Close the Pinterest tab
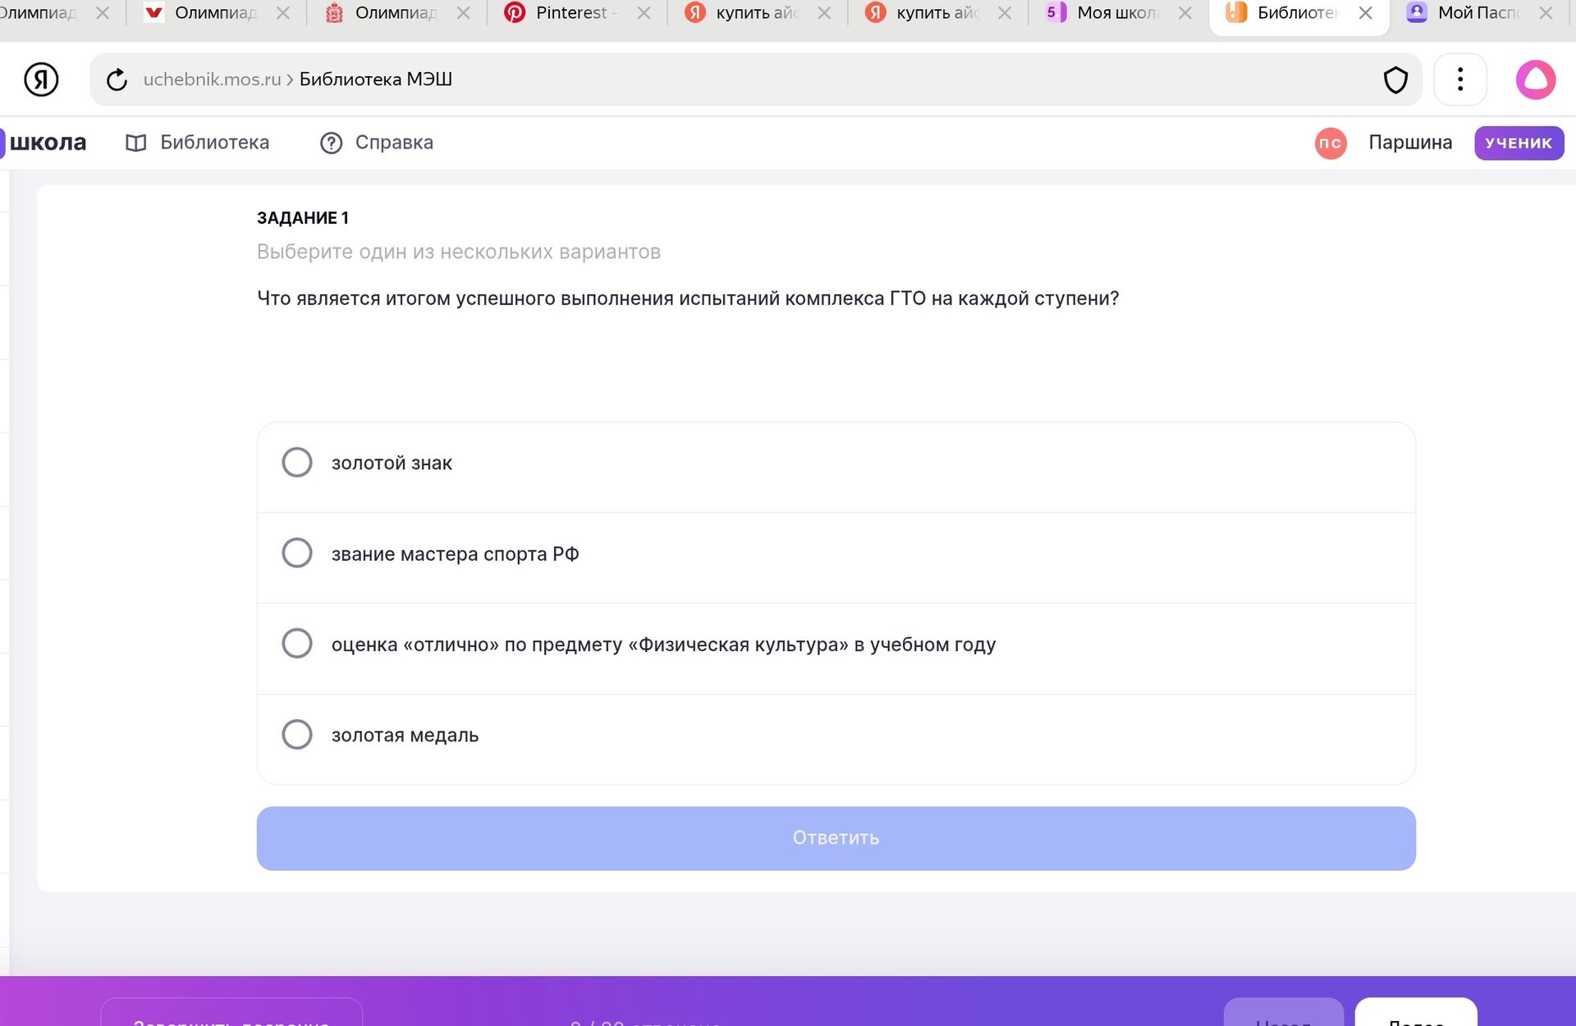 (644, 13)
